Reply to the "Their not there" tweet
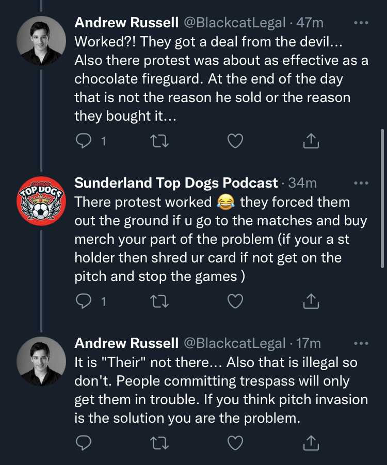387x465 pixels. [x=83, y=442]
